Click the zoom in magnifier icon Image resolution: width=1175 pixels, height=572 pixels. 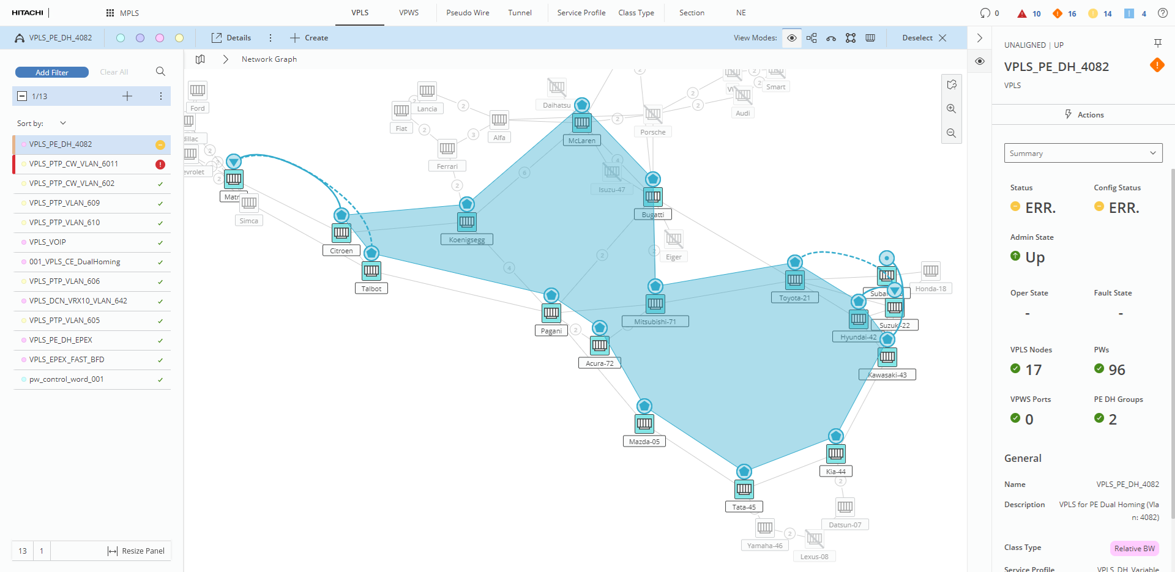click(951, 109)
